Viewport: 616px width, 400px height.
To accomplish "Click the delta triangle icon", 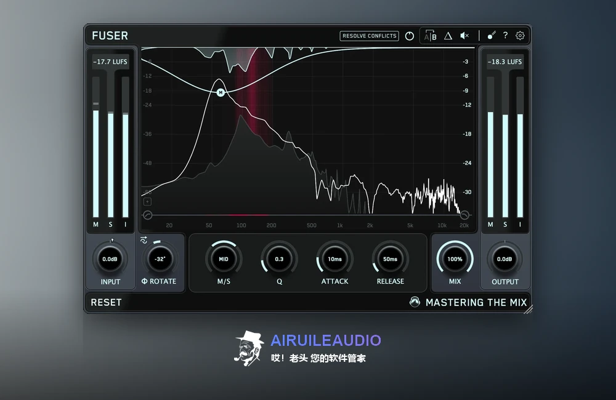I will coord(448,36).
